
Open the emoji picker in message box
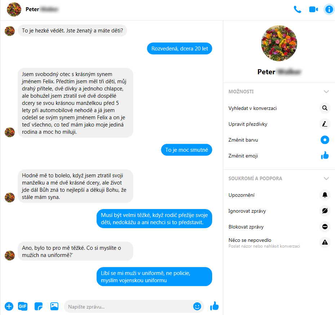tap(197, 306)
